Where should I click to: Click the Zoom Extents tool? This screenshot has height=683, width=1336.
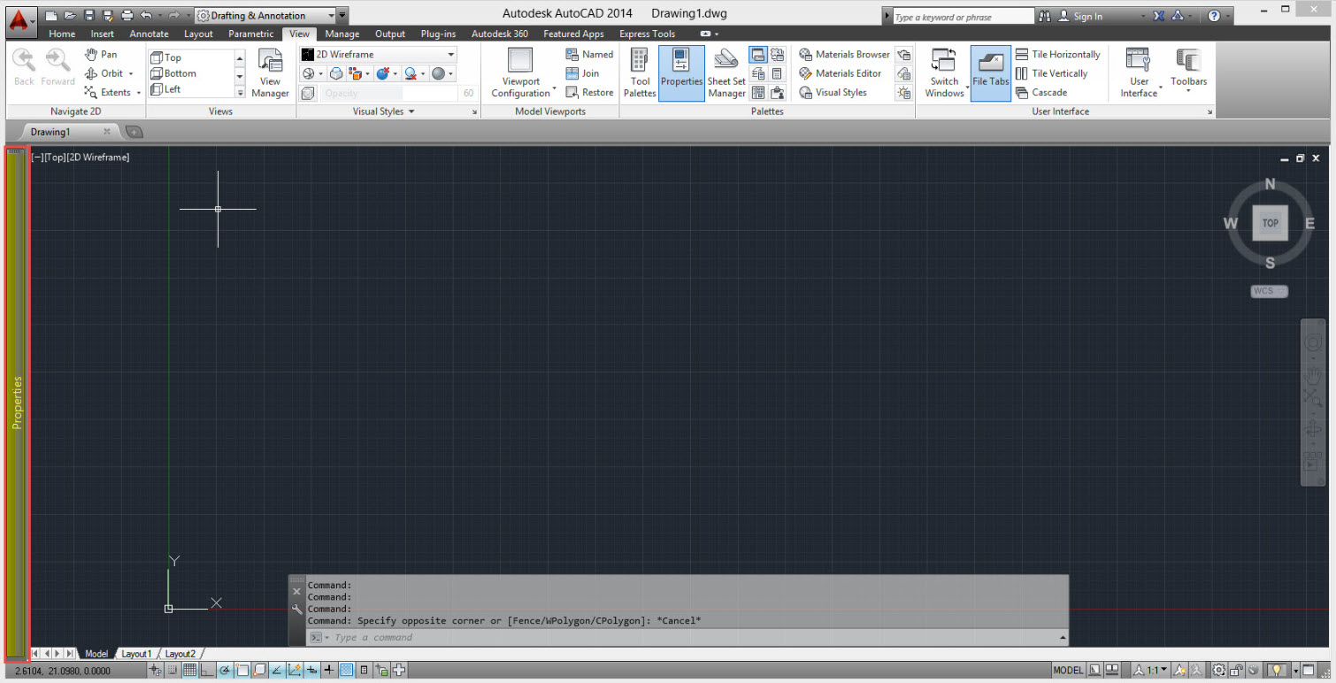click(107, 92)
